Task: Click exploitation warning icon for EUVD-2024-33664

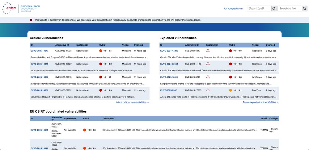Action: pos(208,64)
